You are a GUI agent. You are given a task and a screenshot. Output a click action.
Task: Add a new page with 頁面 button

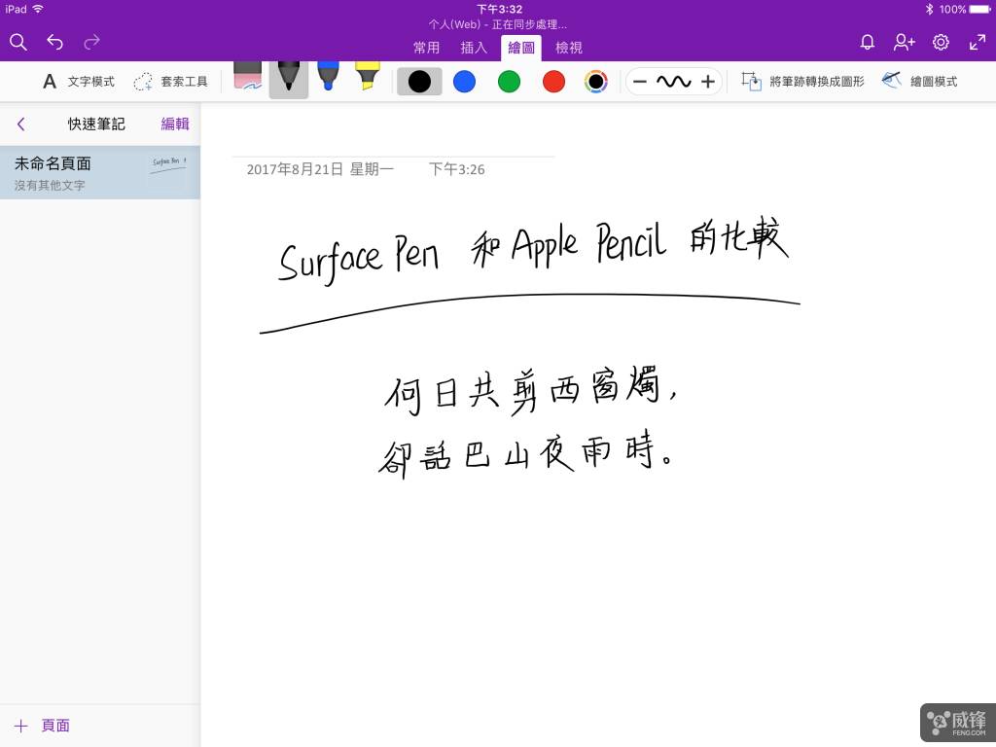tap(43, 726)
